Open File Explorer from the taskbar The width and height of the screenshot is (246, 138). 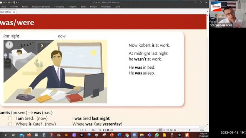(142, 135)
